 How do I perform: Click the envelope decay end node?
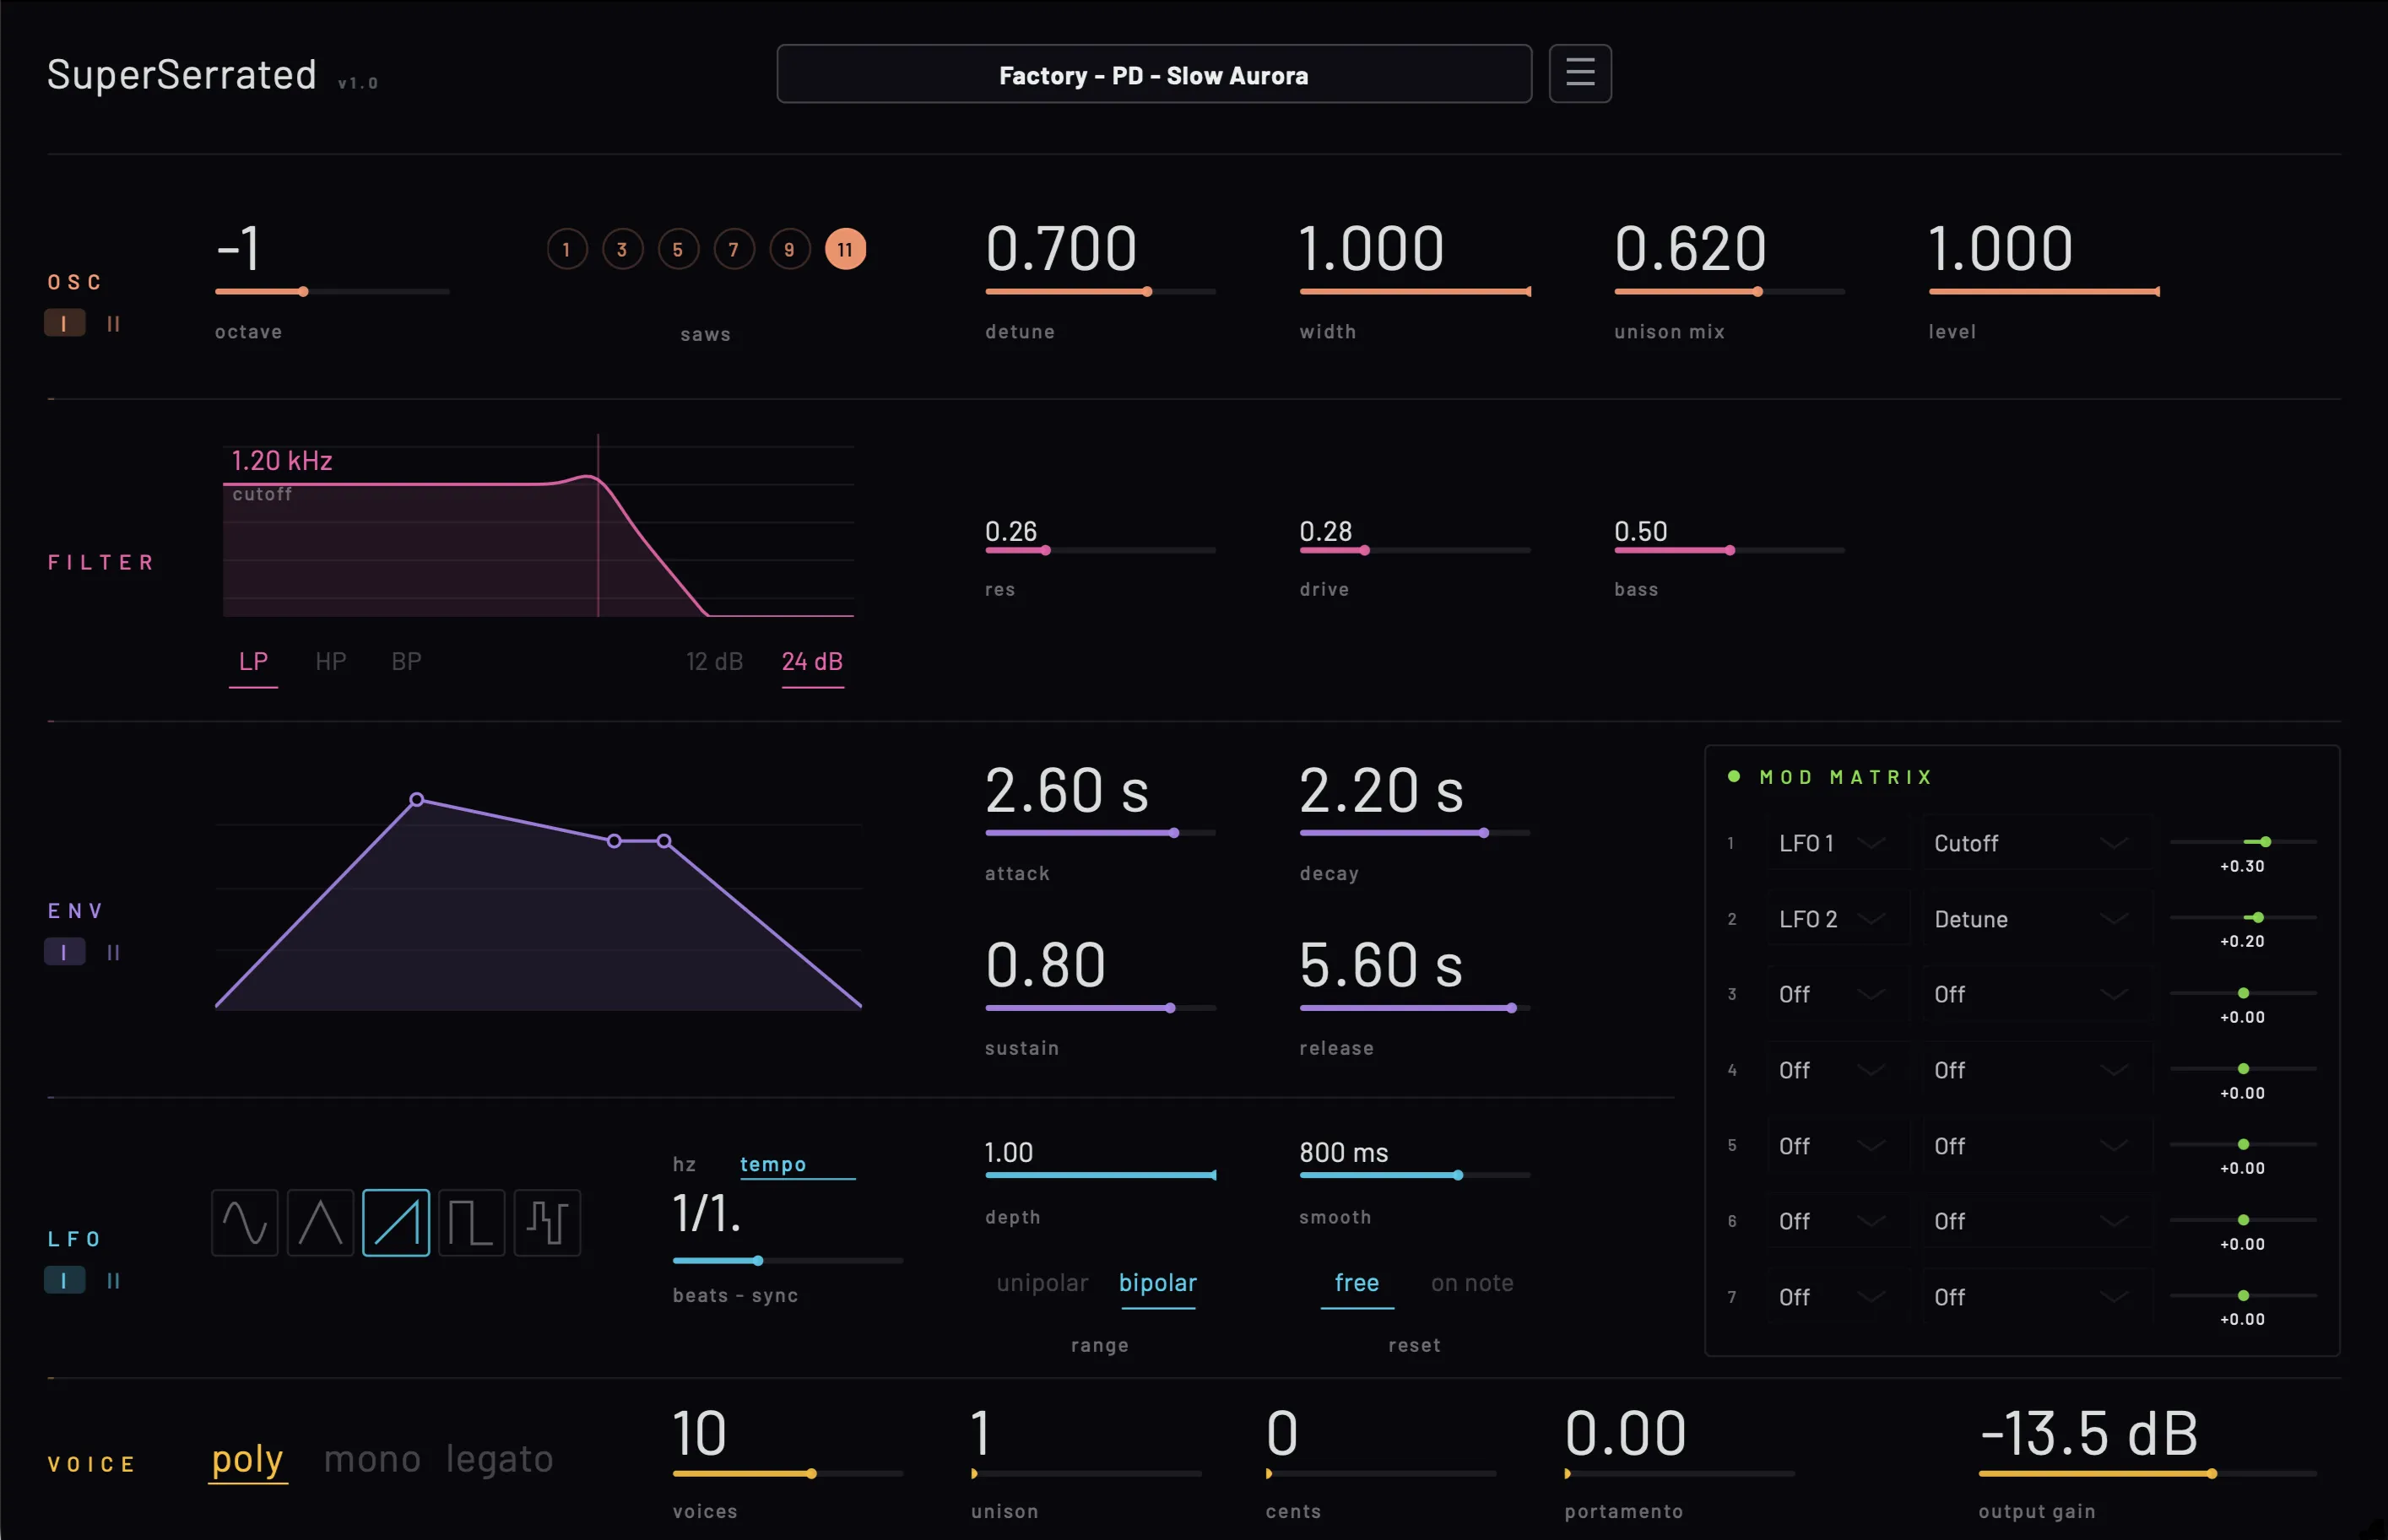[x=615, y=841]
